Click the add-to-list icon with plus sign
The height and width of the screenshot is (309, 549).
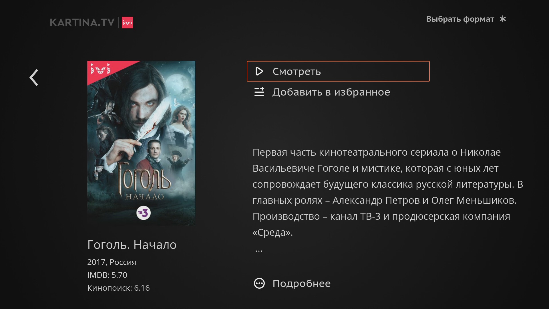point(259,92)
